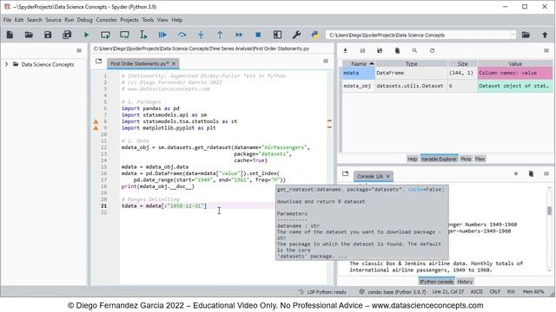
Task: Switch to the Files tab
Action: coord(480,159)
